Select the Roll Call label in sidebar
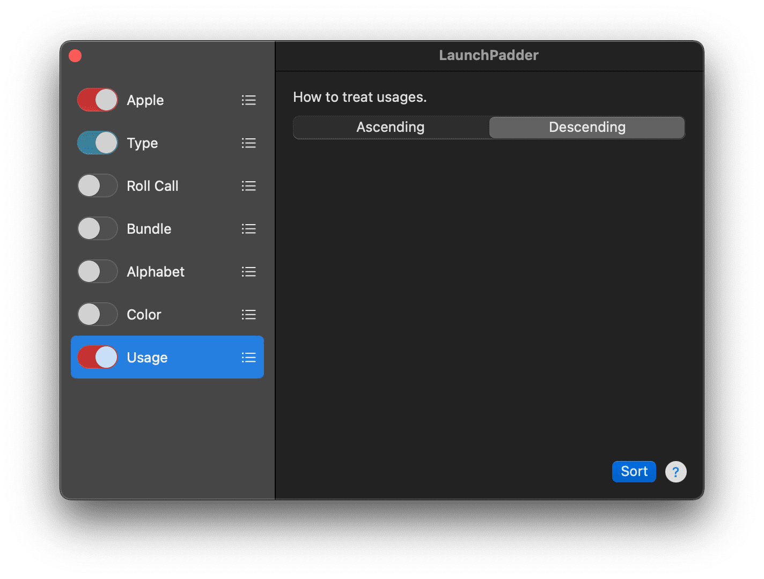 [x=152, y=186]
